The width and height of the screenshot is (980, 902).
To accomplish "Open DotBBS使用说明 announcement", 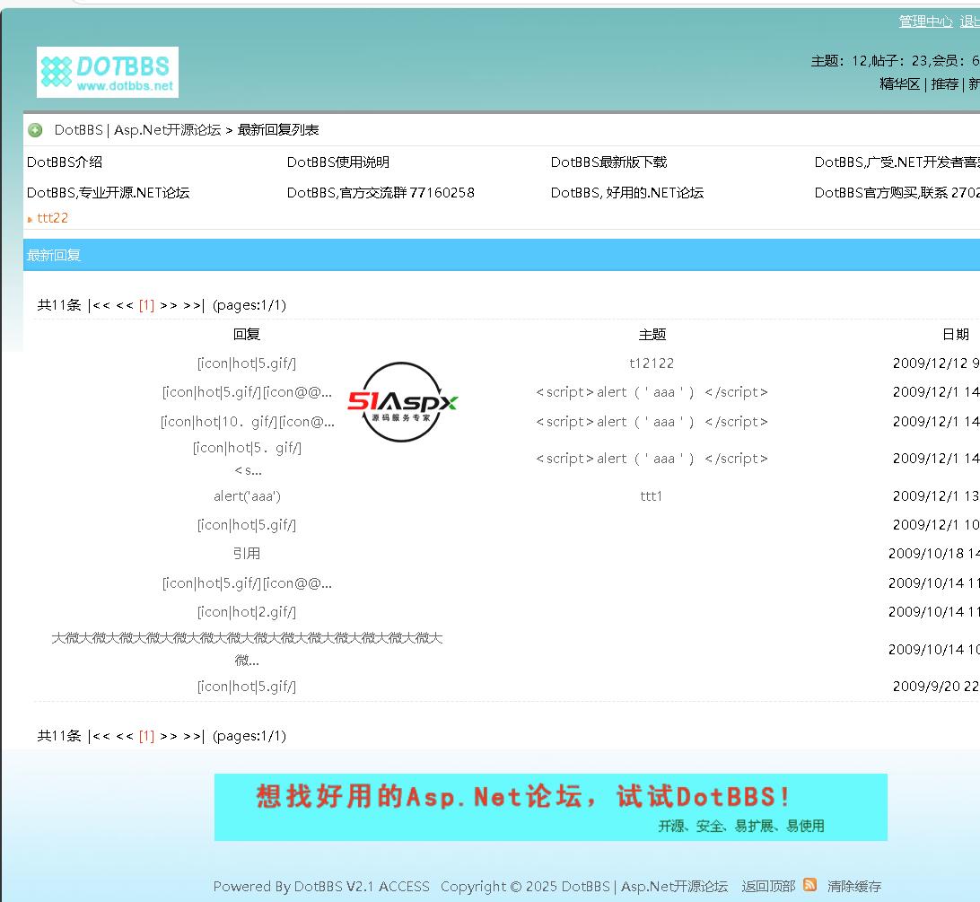I will tap(338, 162).
